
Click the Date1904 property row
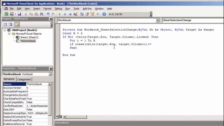(26, 110)
